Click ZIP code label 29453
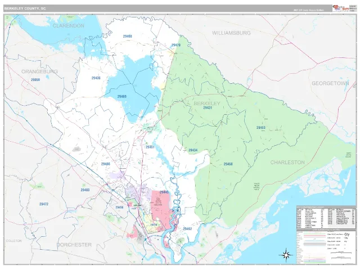 point(261,128)
